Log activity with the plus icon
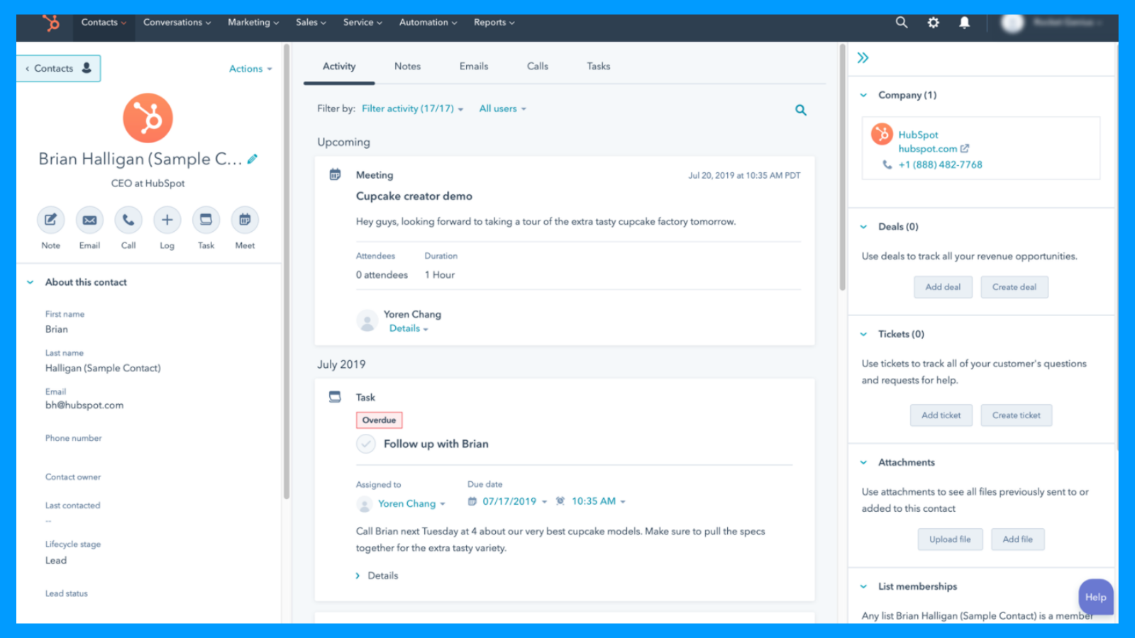 pos(167,220)
